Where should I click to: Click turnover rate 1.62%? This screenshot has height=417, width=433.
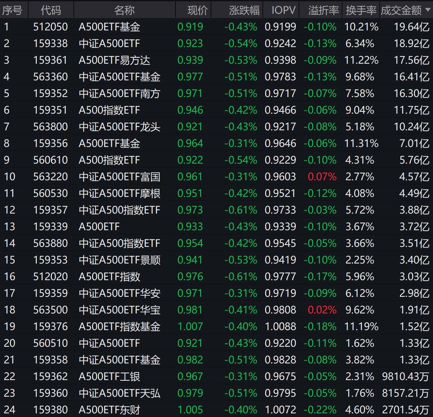[360, 343]
